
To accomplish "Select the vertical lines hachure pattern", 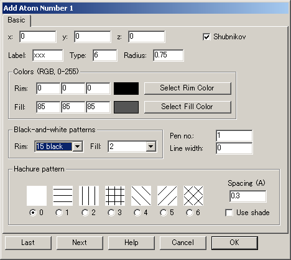I will pos(89,196).
